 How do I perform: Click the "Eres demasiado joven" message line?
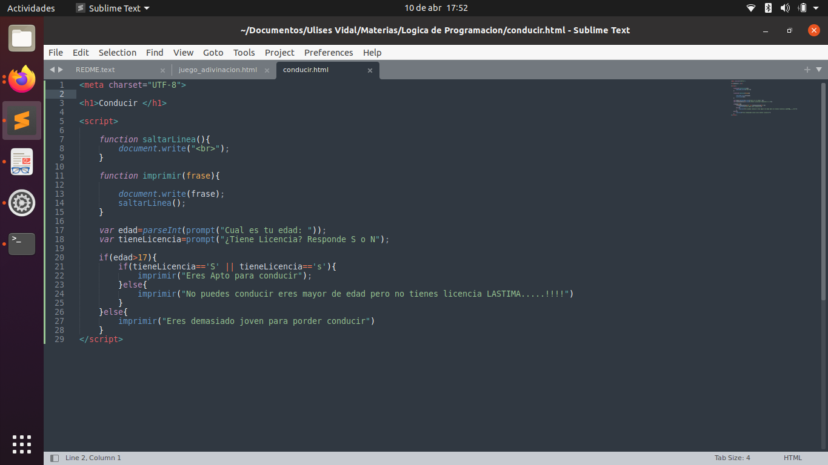click(x=247, y=321)
